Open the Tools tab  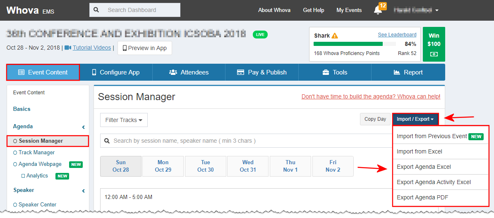pyautogui.click(x=335, y=72)
